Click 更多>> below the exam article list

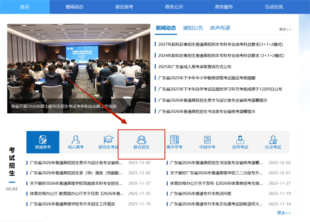click(284, 213)
